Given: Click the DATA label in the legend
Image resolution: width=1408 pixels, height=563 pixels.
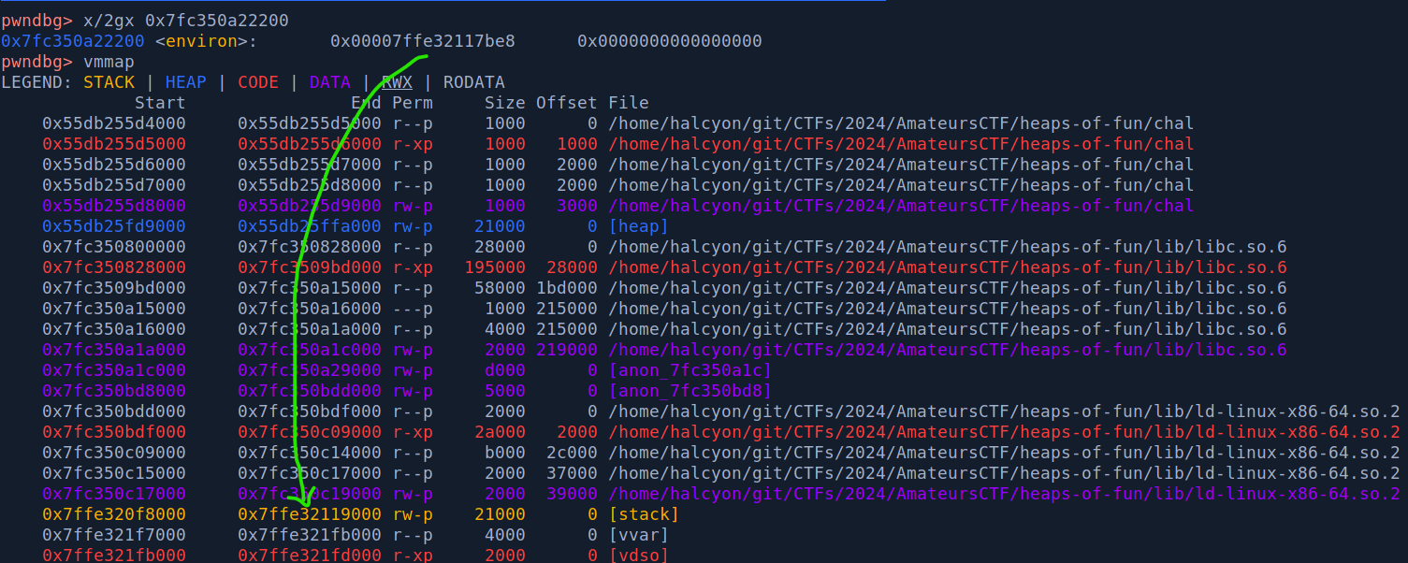Looking at the screenshot, I should (x=329, y=82).
